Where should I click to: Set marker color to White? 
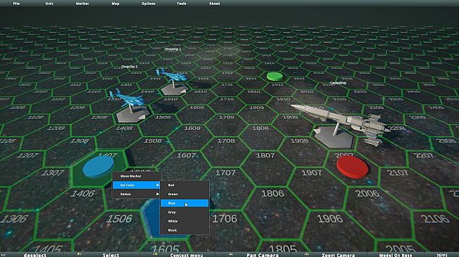[185, 221]
